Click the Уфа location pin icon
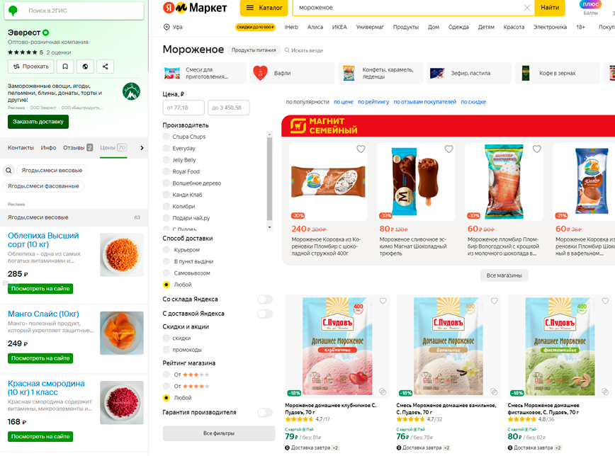 point(167,27)
